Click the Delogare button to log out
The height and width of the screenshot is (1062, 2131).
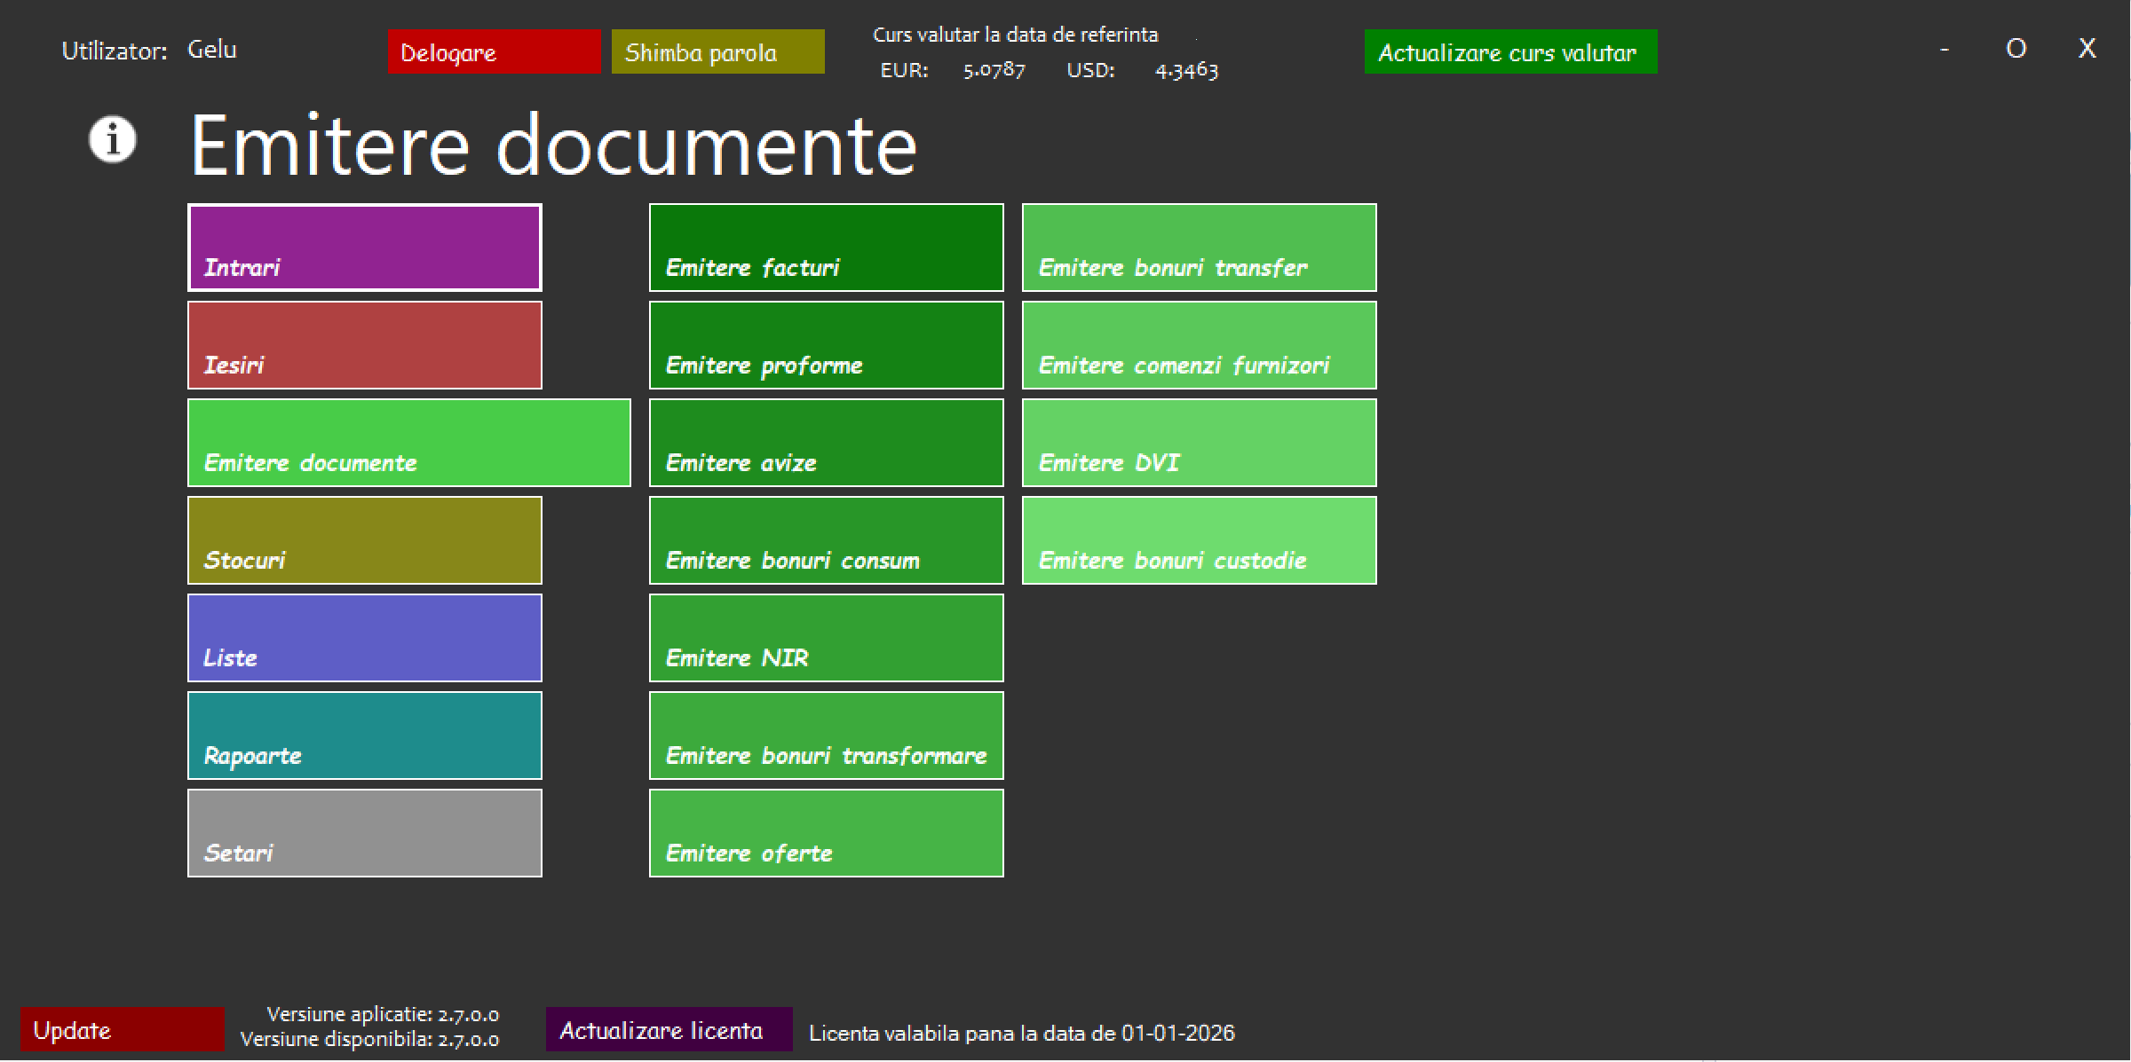click(x=494, y=51)
